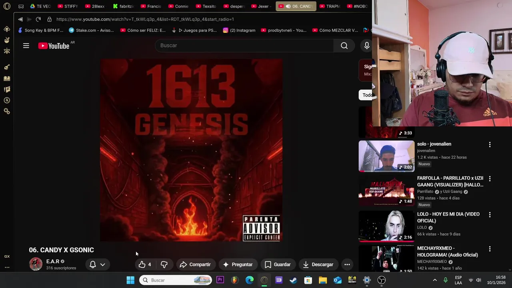Mute the playing 06. CANDY tab speaker
Viewport: 512px width, 288px height.
coord(288,6)
